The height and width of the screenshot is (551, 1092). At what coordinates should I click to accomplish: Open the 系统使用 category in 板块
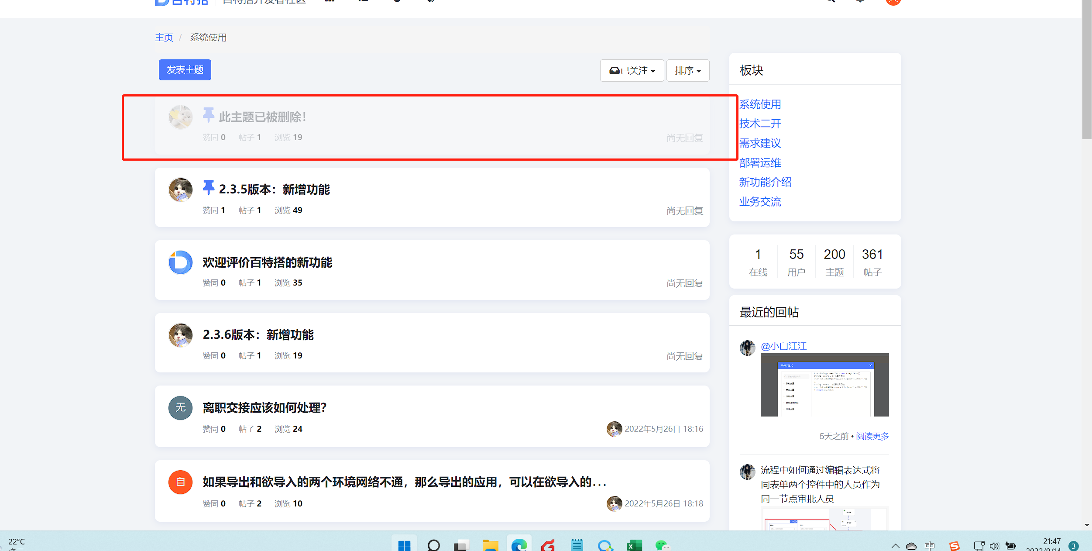[760, 104]
